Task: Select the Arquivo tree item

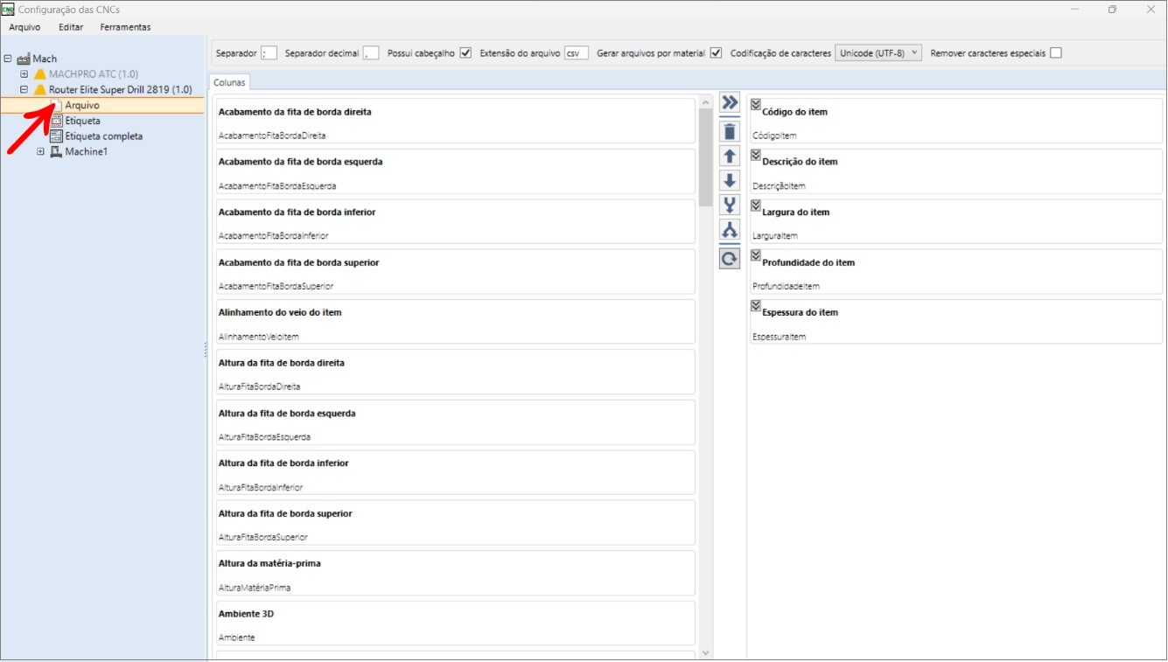Action: click(82, 105)
